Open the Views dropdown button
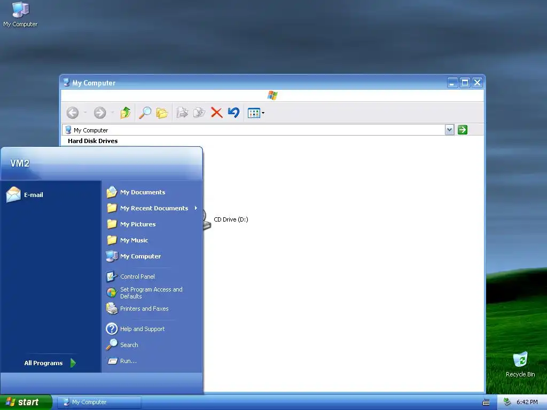547x410 pixels. click(x=256, y=113)
